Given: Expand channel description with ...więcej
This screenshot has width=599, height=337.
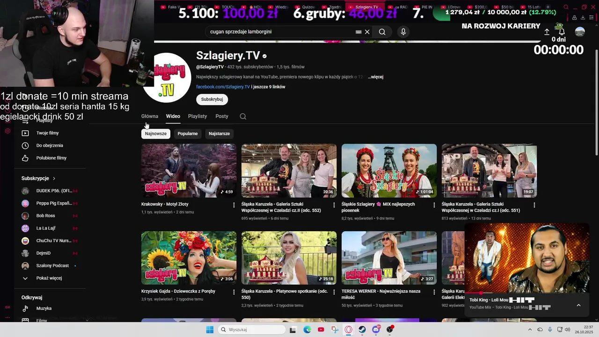Looking at the screenshot, I should coord(376,77).
